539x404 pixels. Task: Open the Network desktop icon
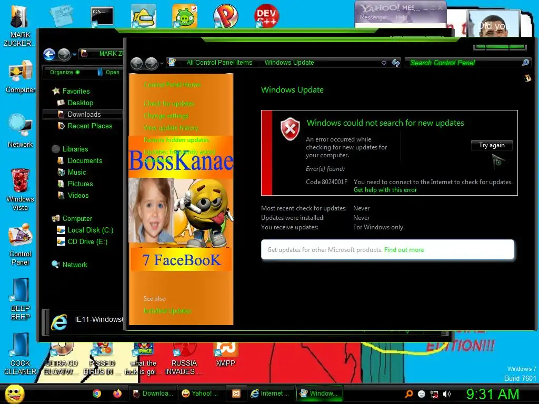pyautogui.click(x=21, y=131)
